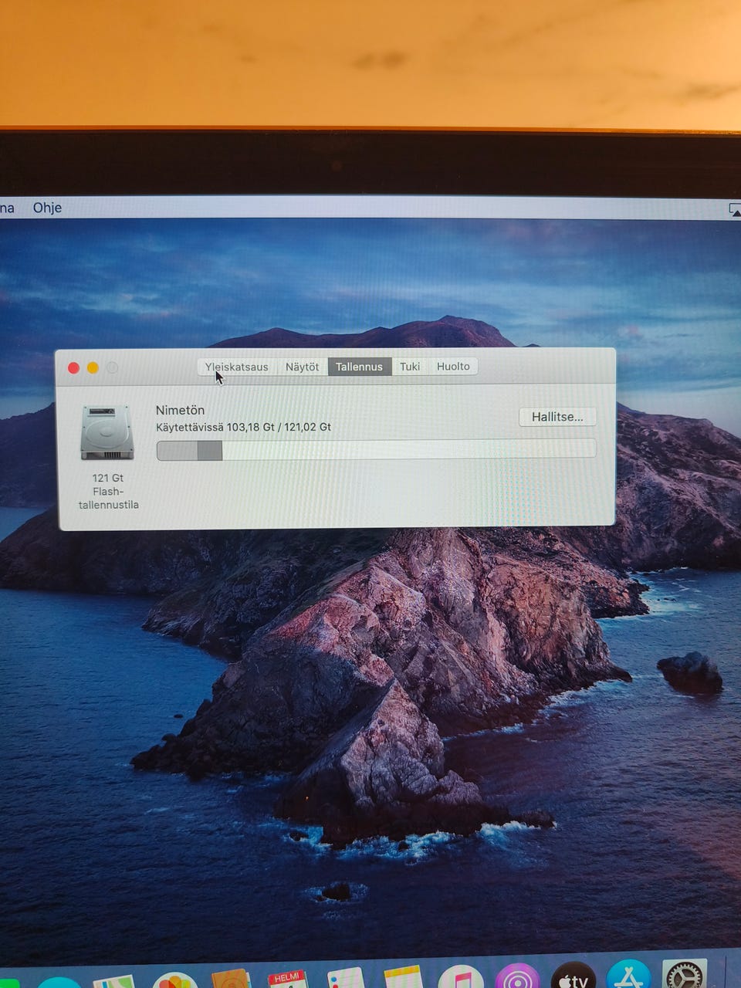Select the Tallennus tab

(x=359, y=367)
